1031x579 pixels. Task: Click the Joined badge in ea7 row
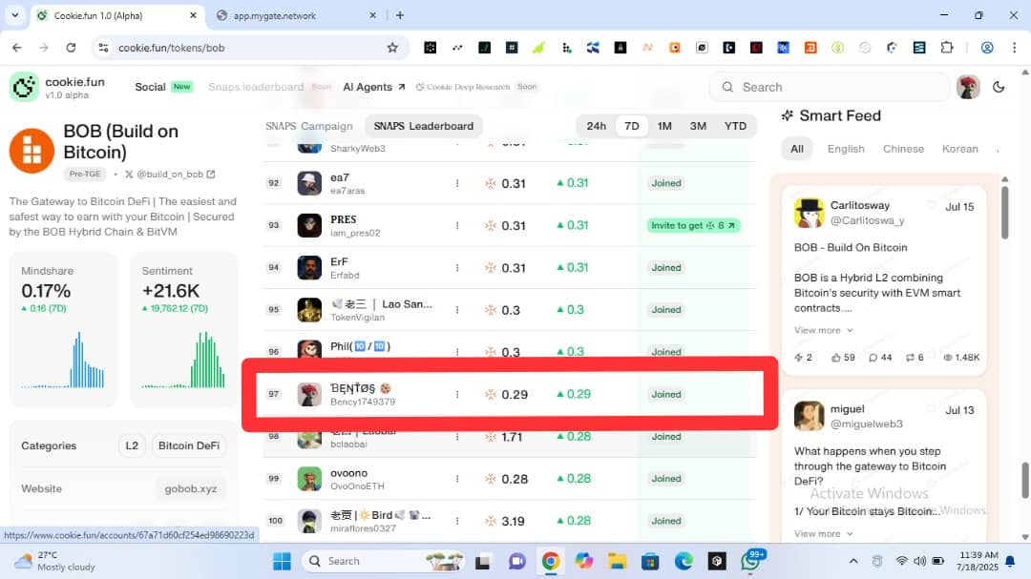point(666,183)
